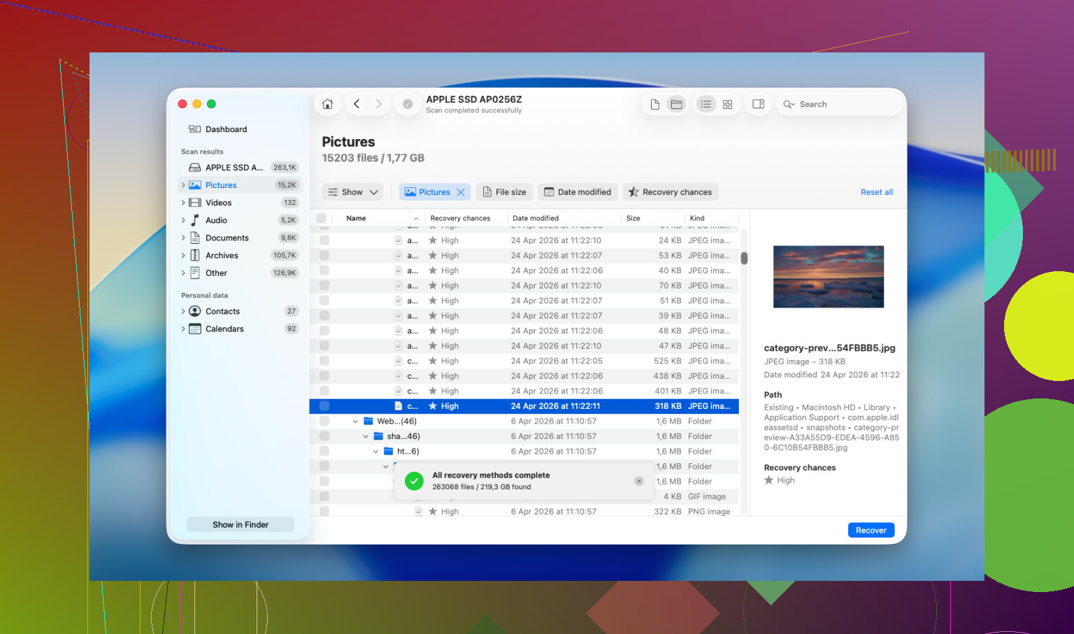
Task: Collapse the Web...(46) folder
Action: pyautogui.click(x=355, y=422)
